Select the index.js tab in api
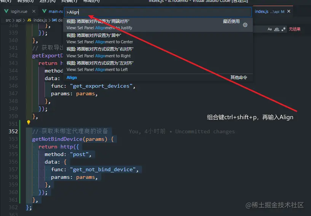The image size is (311, 216). (262, 11)
